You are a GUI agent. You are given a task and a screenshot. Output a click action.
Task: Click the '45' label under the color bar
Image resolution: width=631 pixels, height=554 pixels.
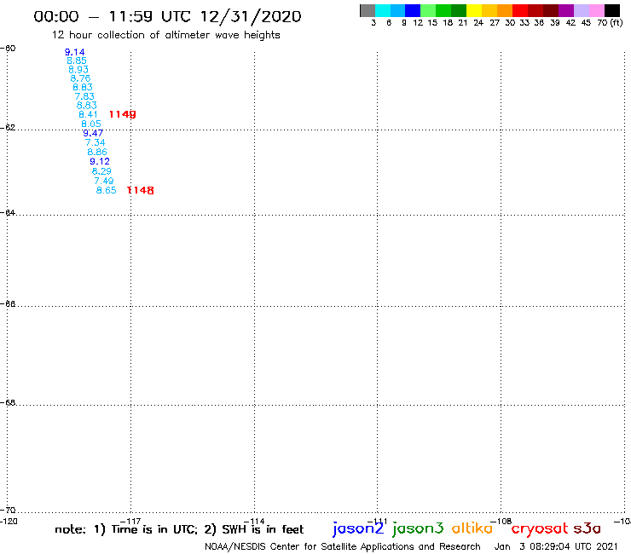(586, 23)
